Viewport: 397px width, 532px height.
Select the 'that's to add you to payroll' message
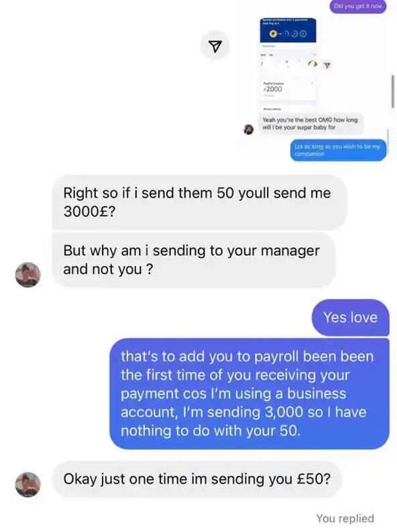pyautogui.click(x=249, y=394)
